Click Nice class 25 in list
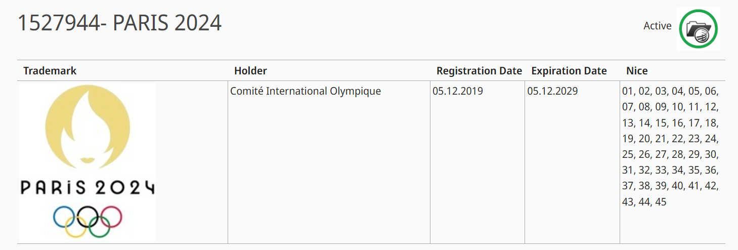The width and height of the screenshot is (738, 250). 628,154
